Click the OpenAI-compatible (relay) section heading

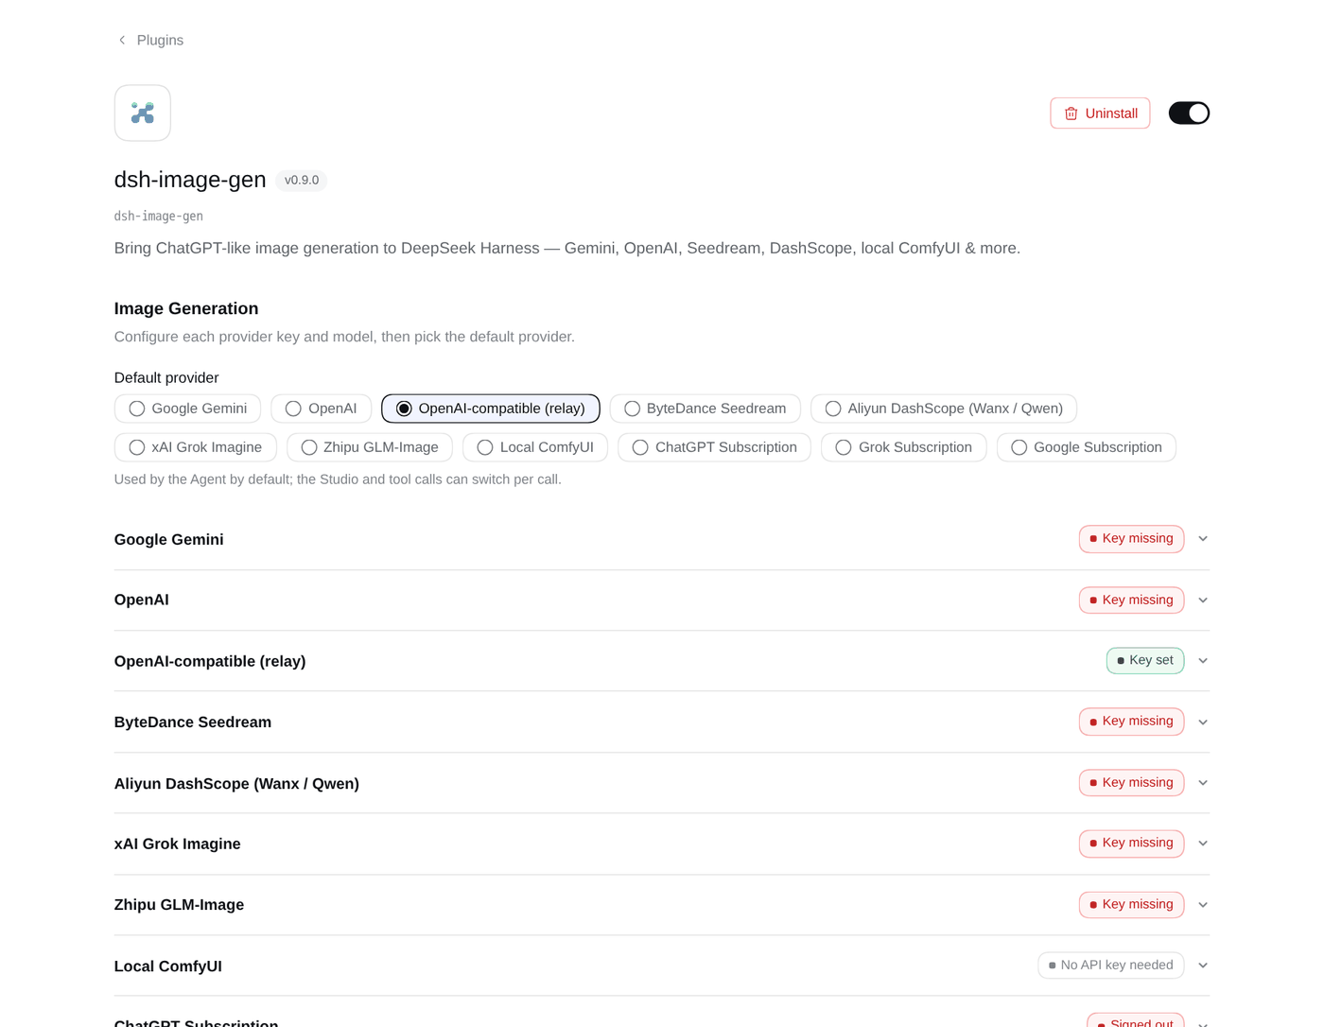[x=210, y=662]
